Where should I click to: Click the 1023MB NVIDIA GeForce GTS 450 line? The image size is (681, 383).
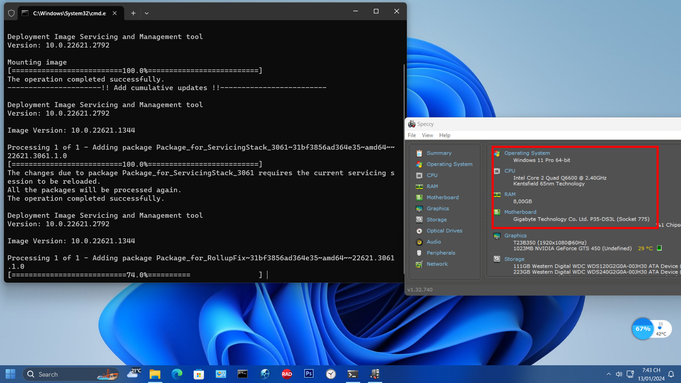coord(572,248)
